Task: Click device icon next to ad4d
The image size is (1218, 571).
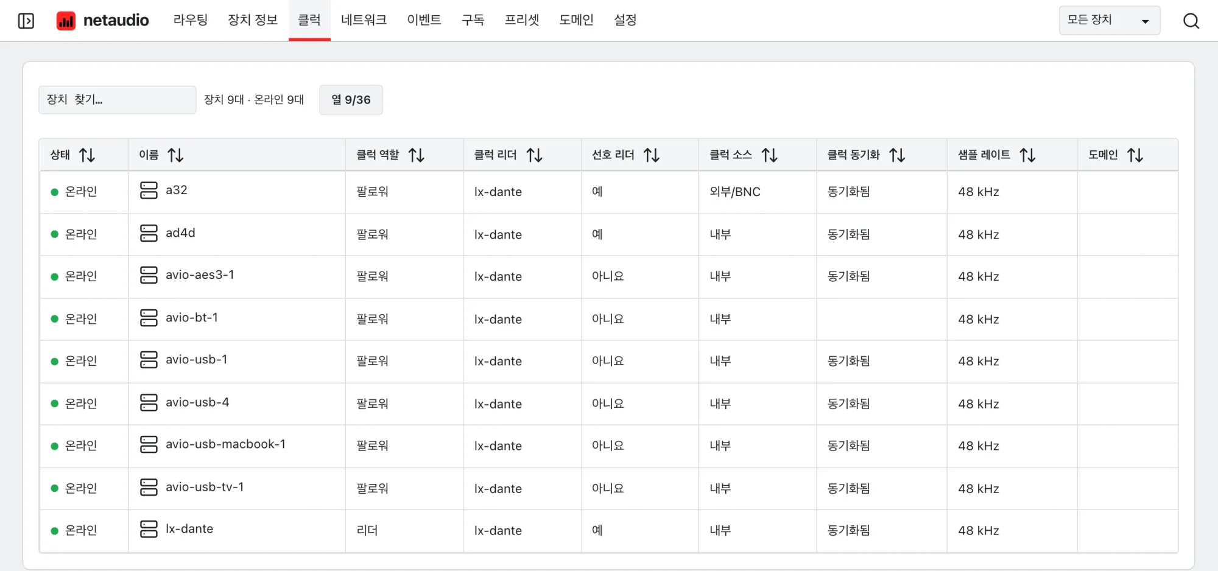Action: point(149,233)
